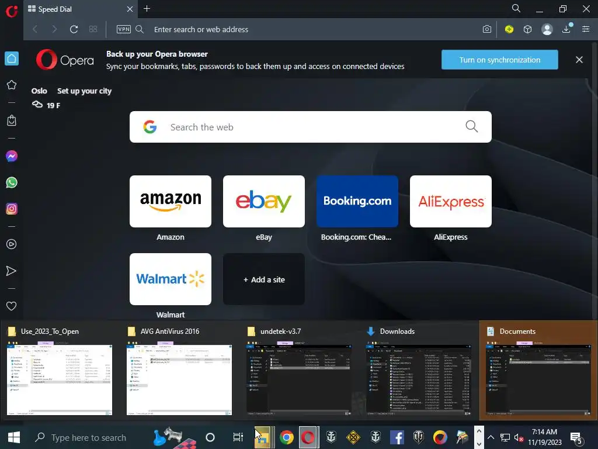Dismiss the backup Opera banner
The width and height of the screenshot is (598, 449).
coord(579,60)
